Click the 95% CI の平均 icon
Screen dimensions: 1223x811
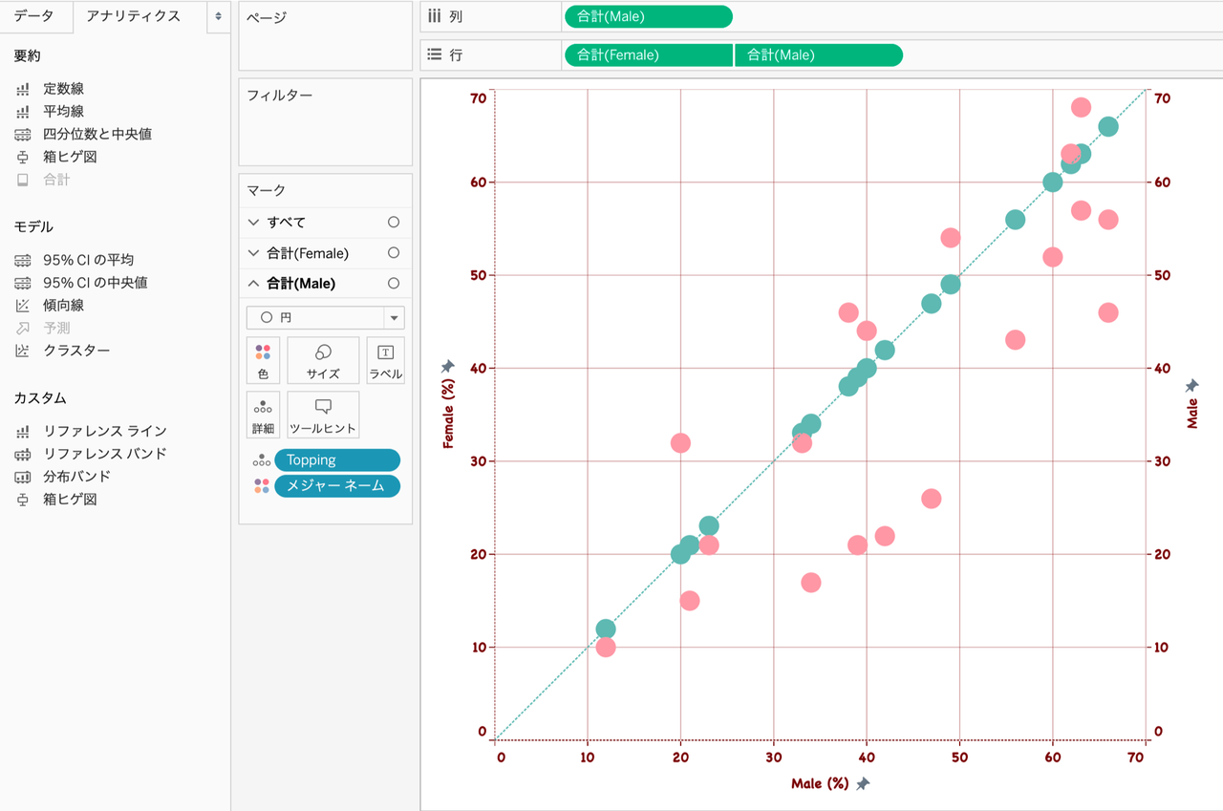pos(23,260)
